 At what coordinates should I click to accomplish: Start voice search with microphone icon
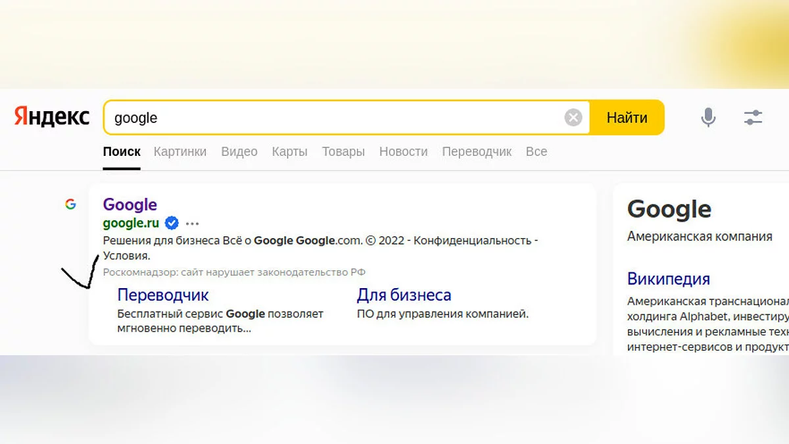point(708,118)
